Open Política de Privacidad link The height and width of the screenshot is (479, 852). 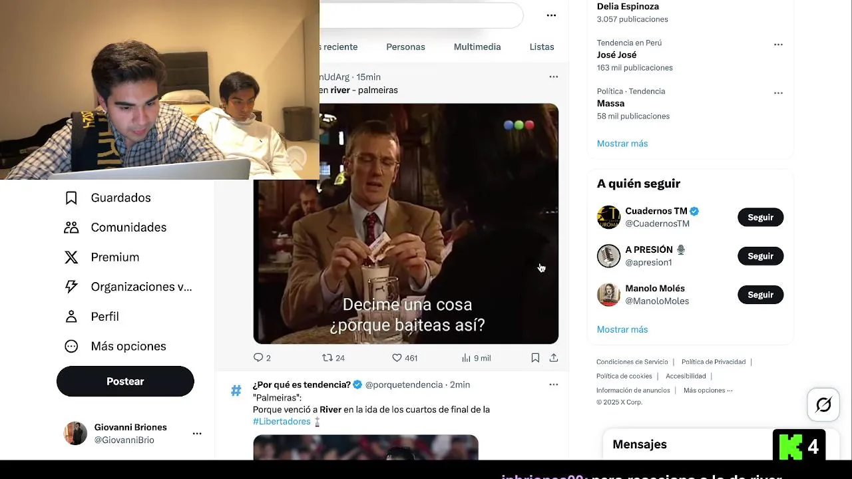coord(714,362)
